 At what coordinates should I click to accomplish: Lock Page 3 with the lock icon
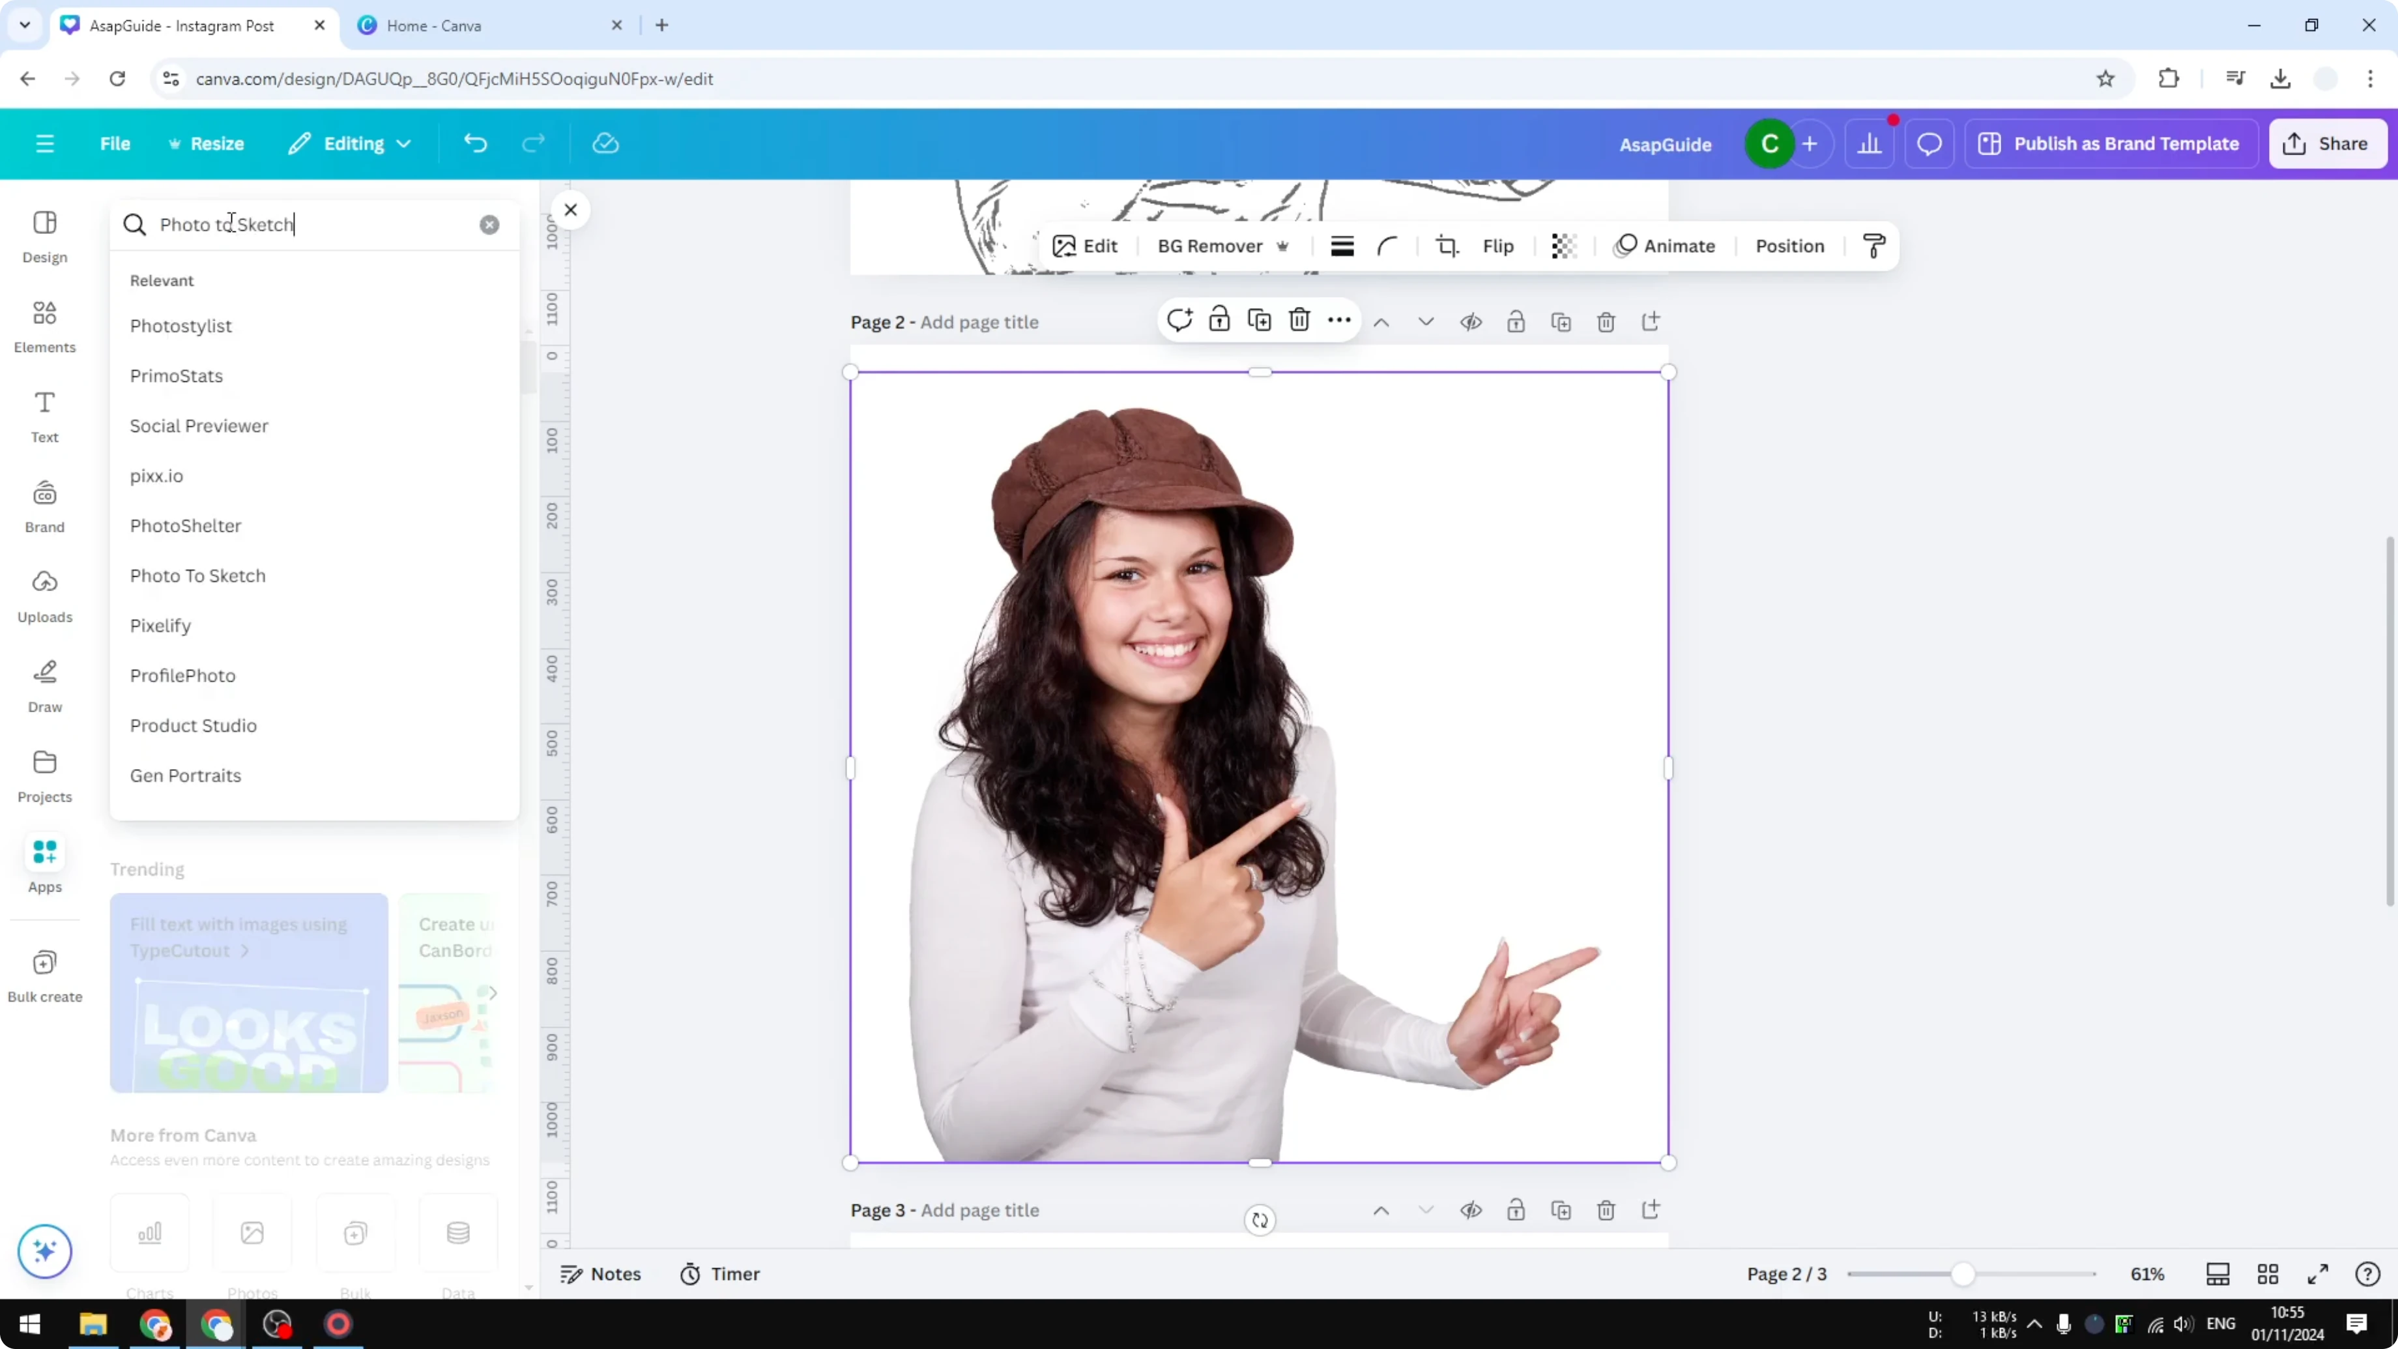1516,1210
